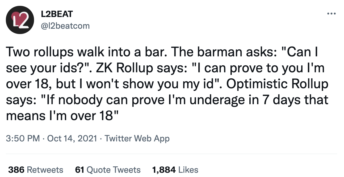This screenshot has height=177, width=344.
Task: Click the 61 quote tweet count
Action: click(80, 170)
